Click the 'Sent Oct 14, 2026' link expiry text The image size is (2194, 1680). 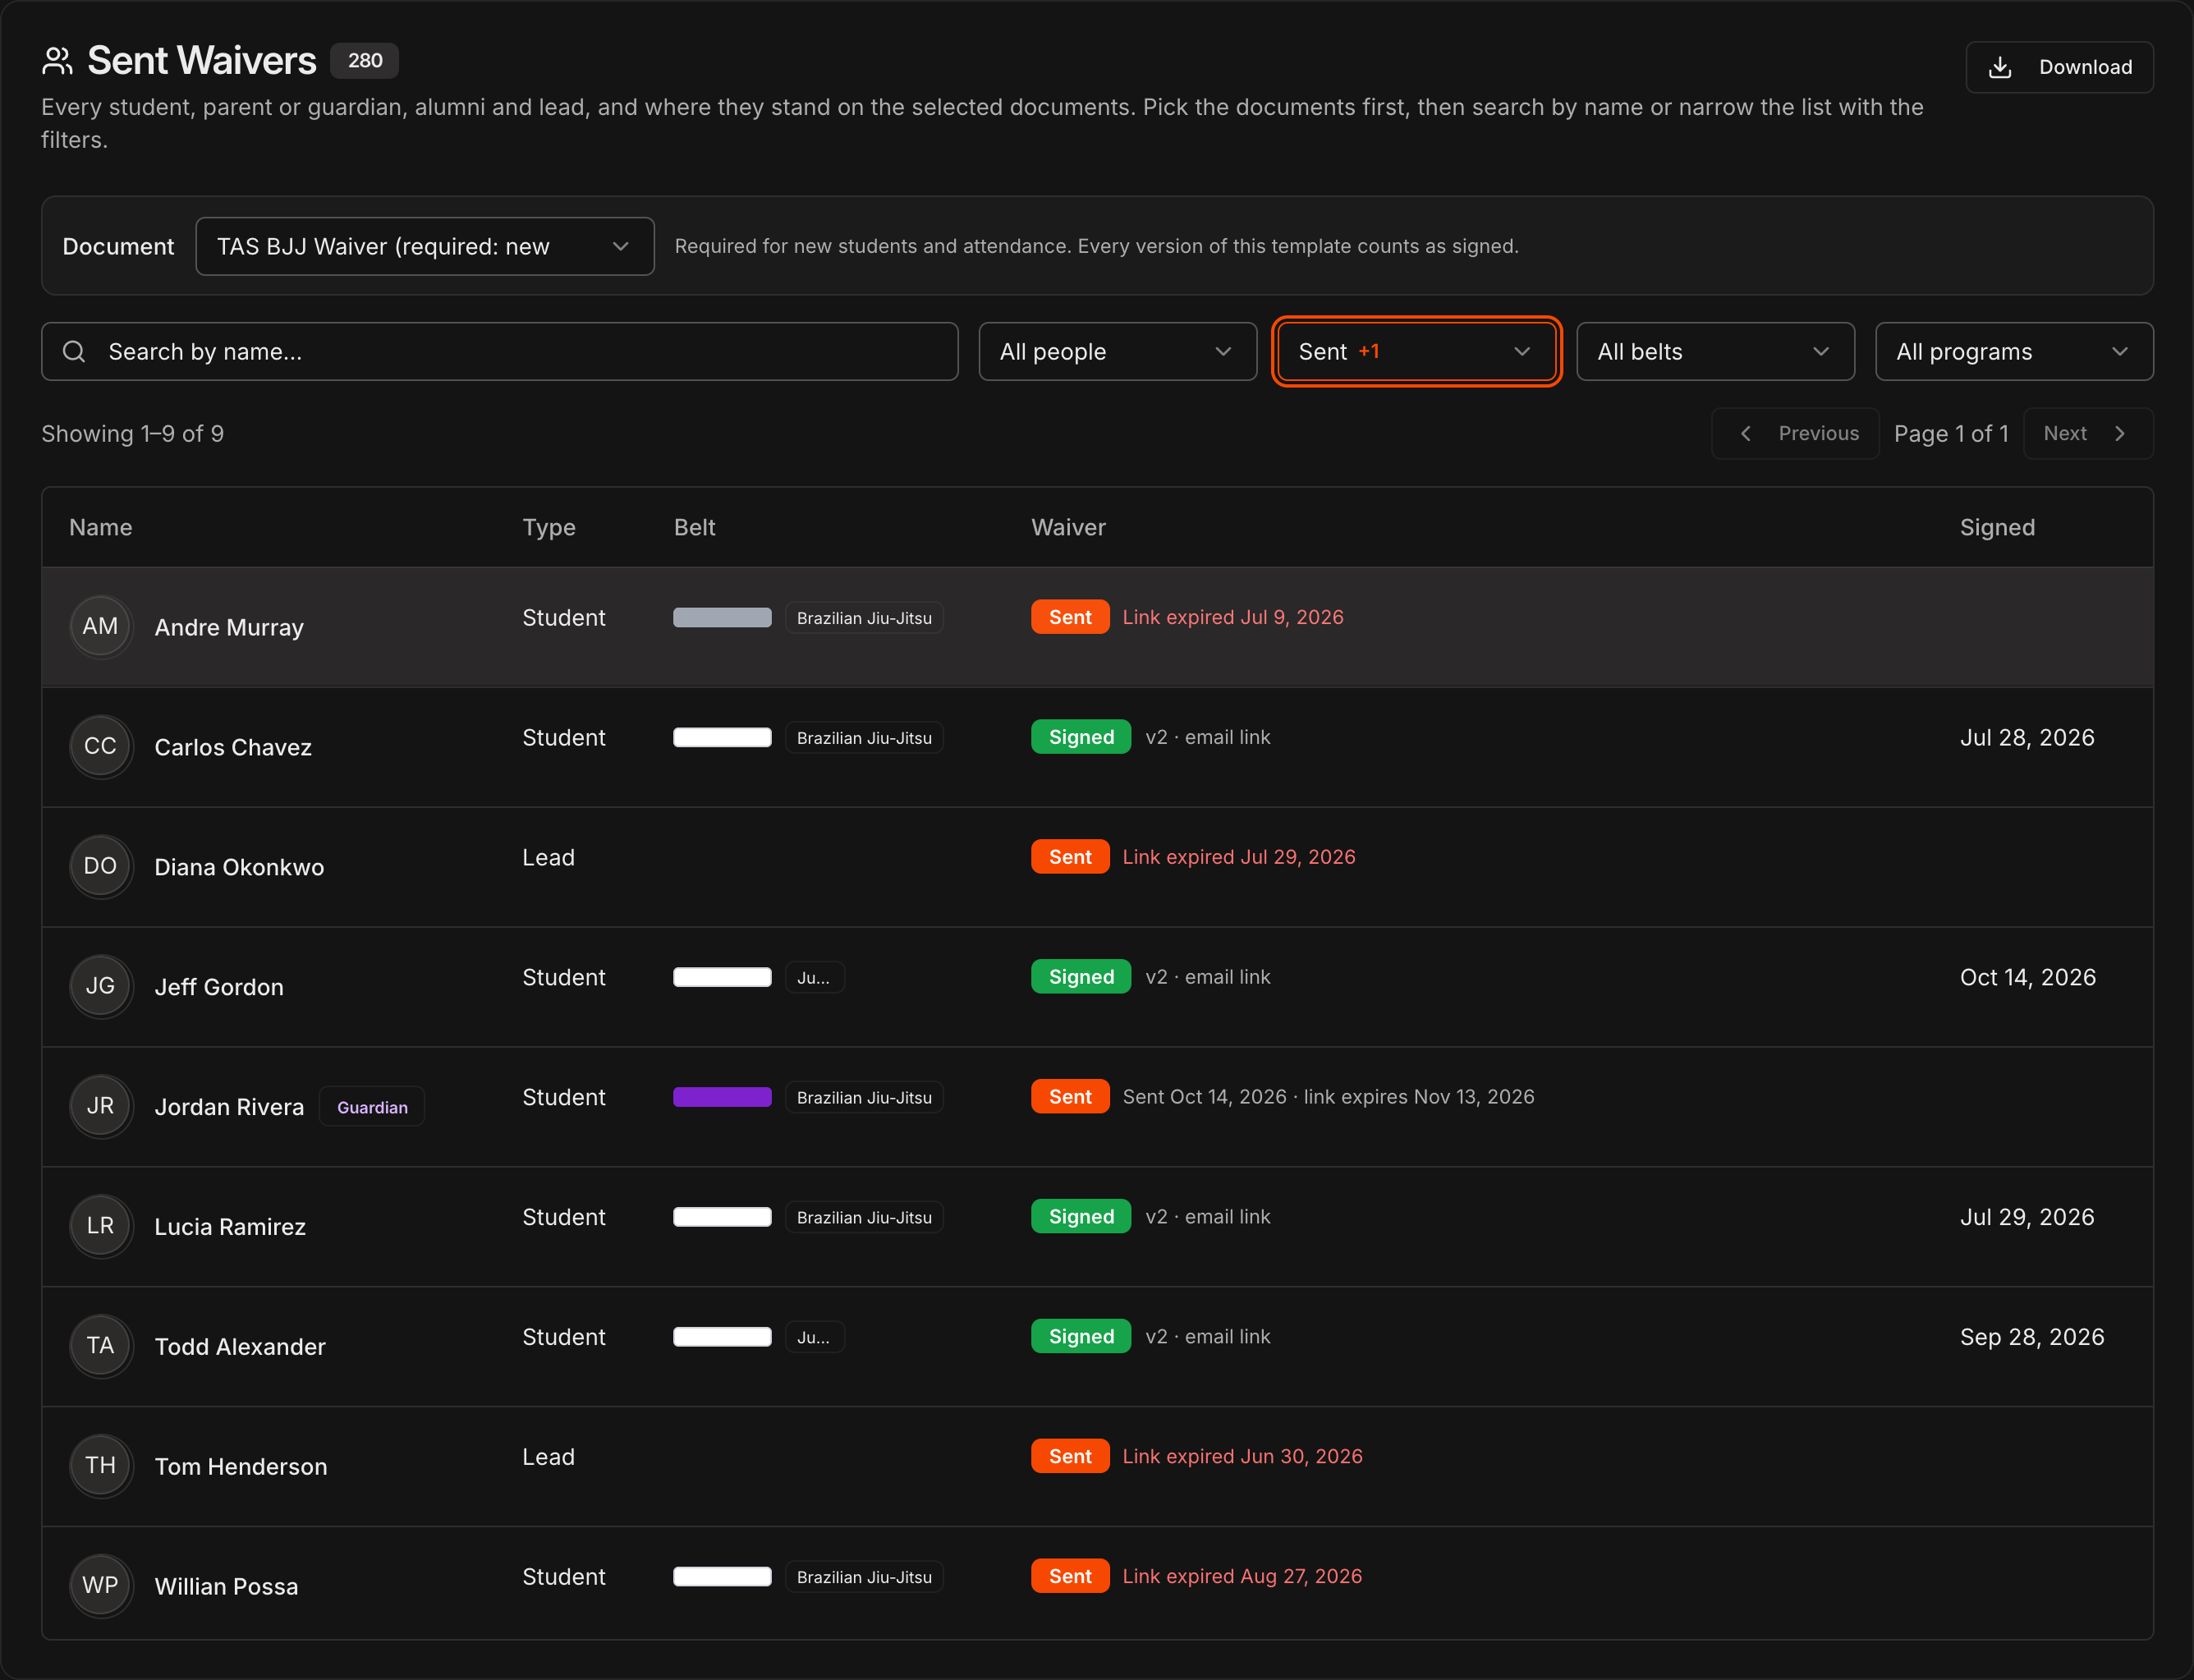1328,1097
